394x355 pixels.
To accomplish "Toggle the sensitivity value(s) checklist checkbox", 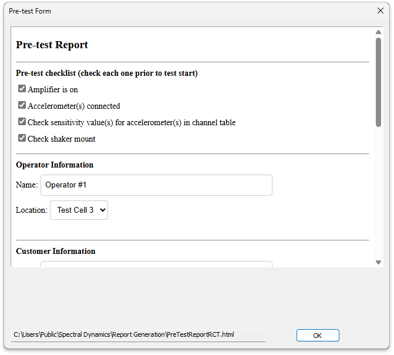I will [22, 122].
